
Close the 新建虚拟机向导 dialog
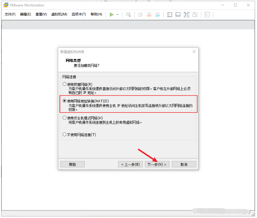[x=194, y=52]
